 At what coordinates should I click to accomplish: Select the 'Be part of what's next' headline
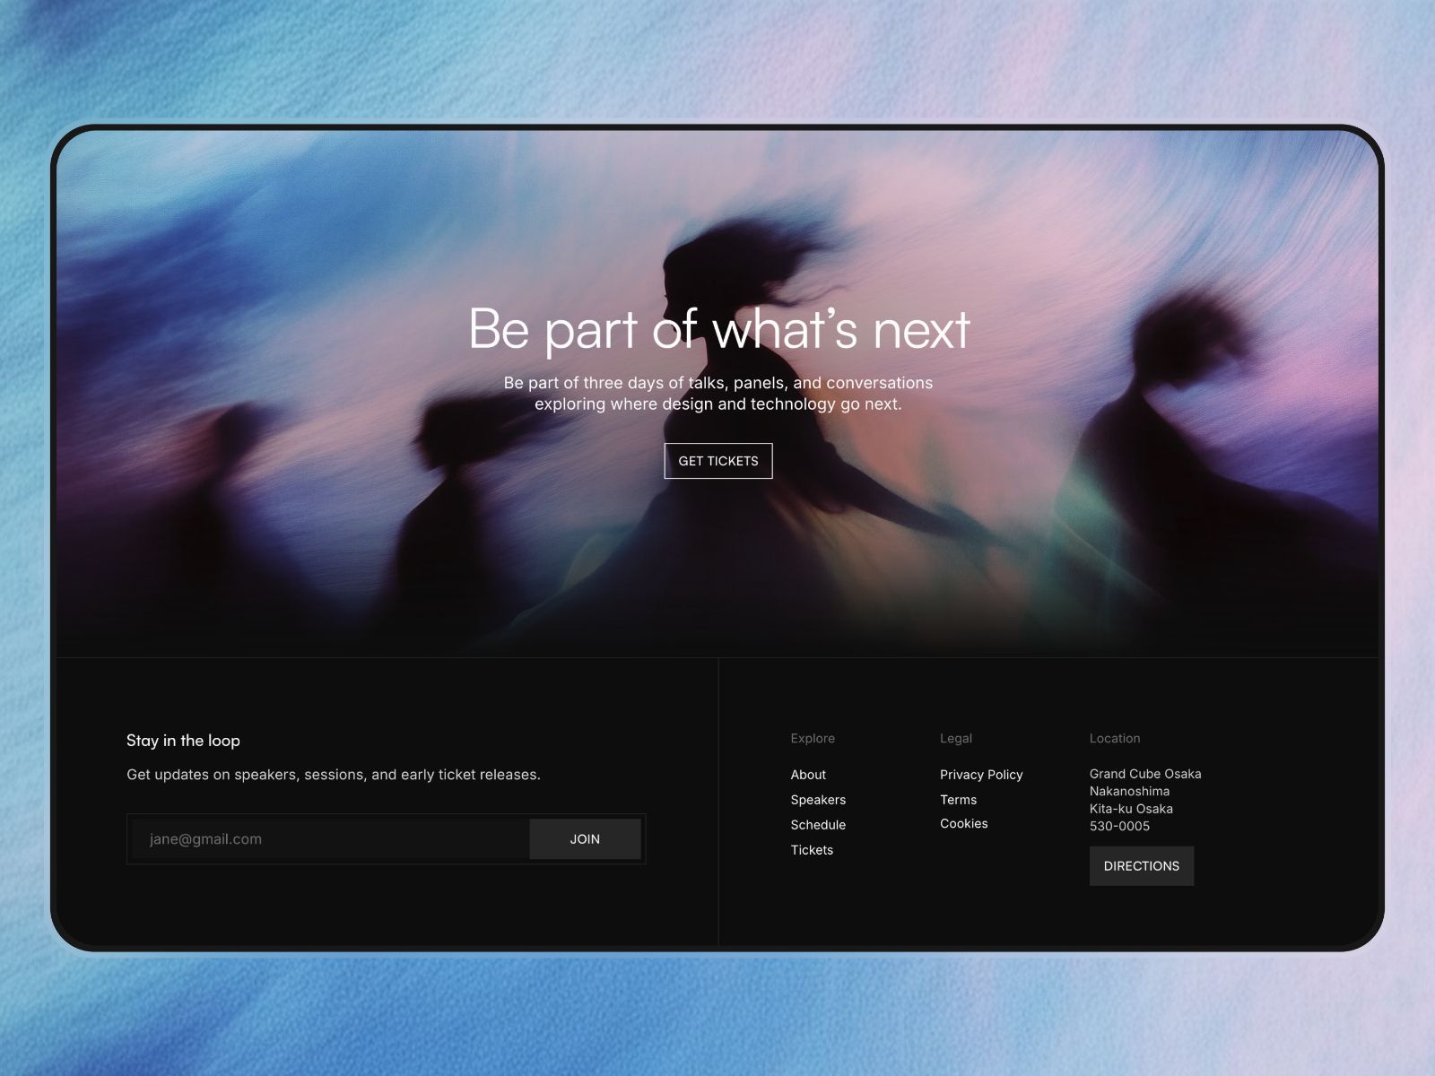point(718,328)
